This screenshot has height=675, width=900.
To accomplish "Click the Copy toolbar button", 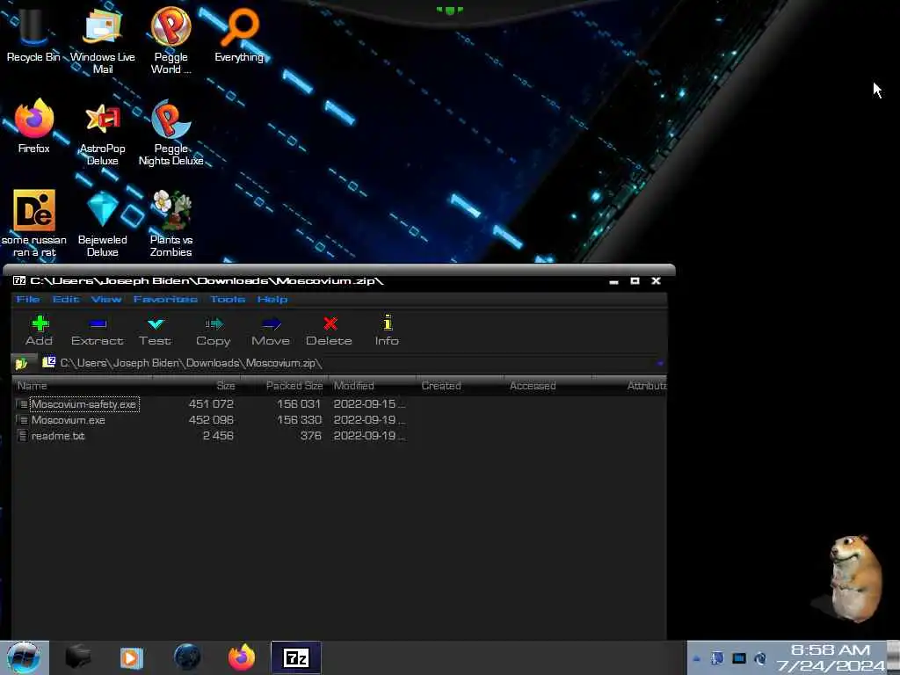I will point(214,330).
